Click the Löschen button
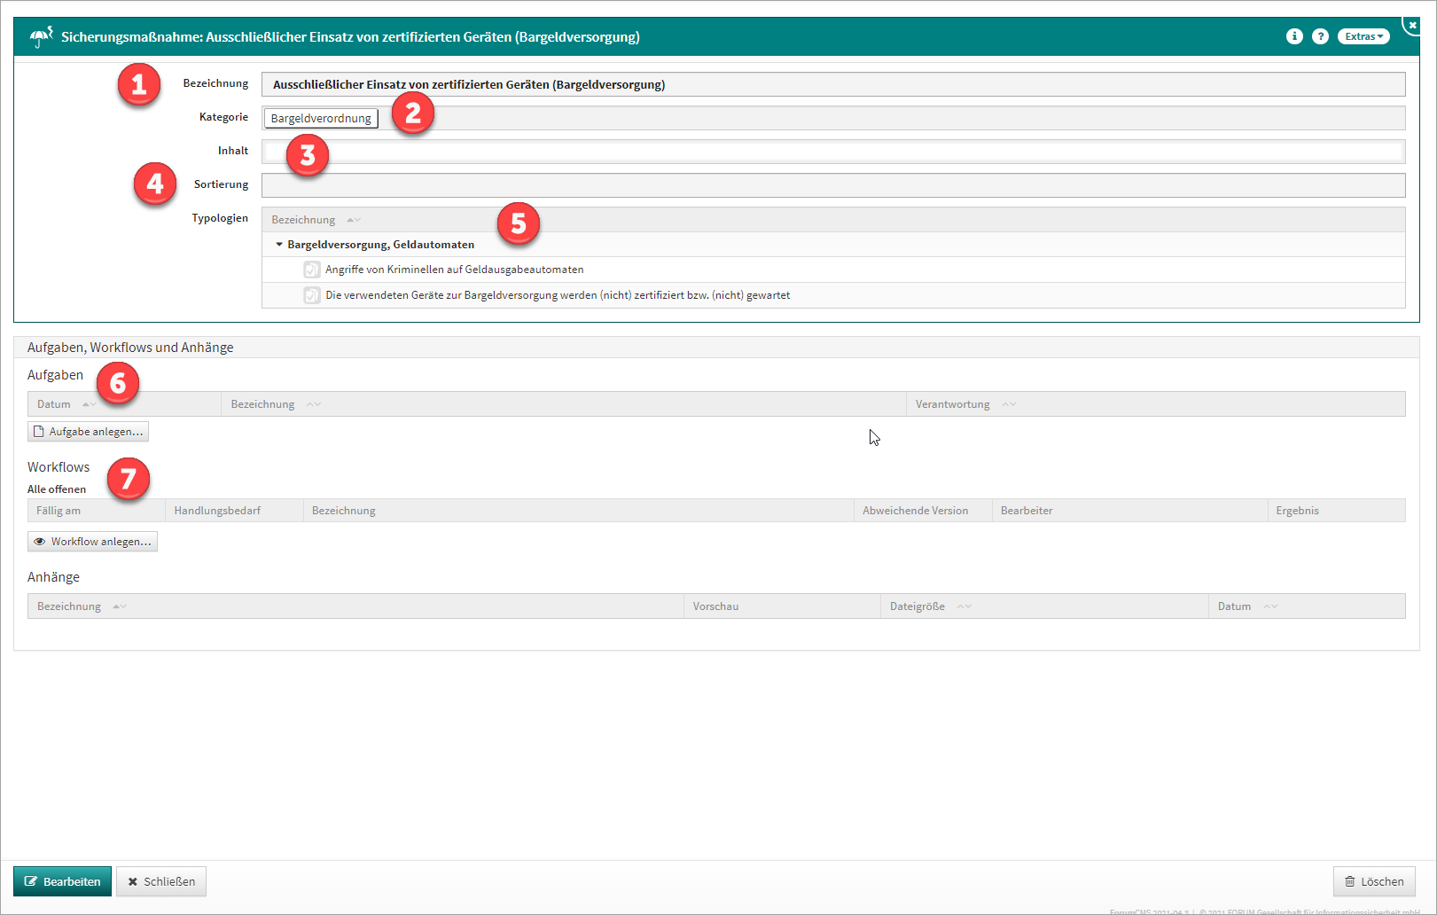The width and height of the screenshot is (1437, 915). pyautogui.click(x=1373, y=881)
